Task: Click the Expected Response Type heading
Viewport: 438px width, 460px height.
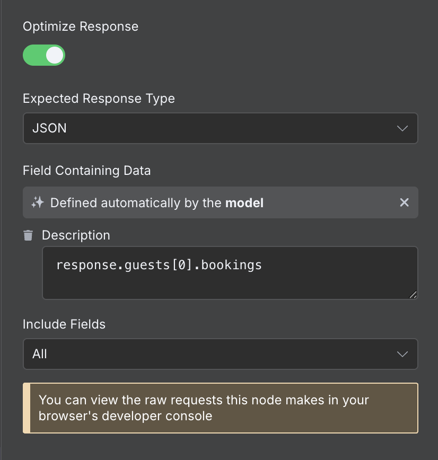Action: tap(99, 98)
